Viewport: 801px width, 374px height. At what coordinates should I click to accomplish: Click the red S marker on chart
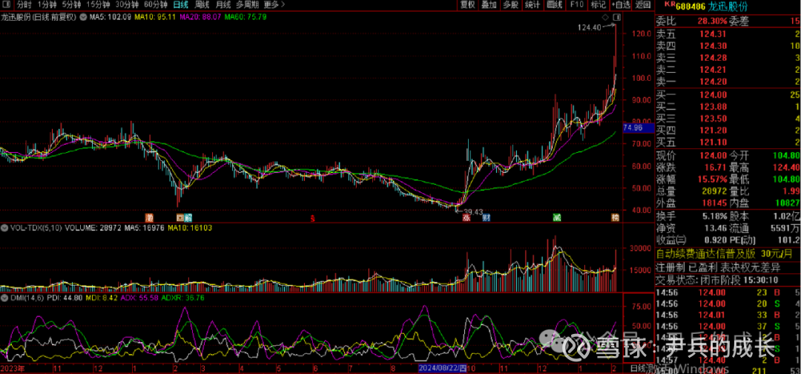[x=313, y=218]
